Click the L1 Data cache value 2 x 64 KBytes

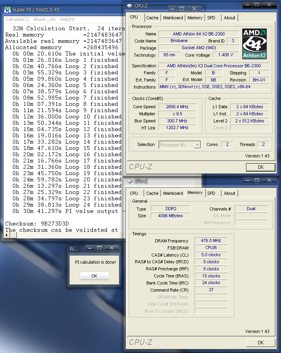pos(250,107)
